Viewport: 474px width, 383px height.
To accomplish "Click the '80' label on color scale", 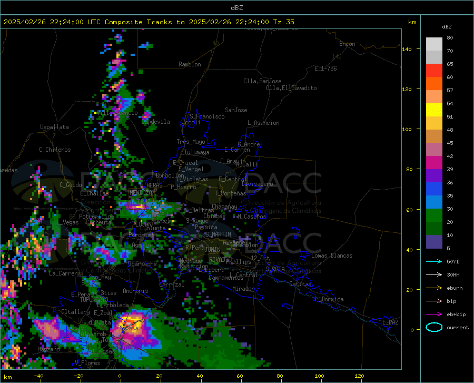I will pos(450,38).
